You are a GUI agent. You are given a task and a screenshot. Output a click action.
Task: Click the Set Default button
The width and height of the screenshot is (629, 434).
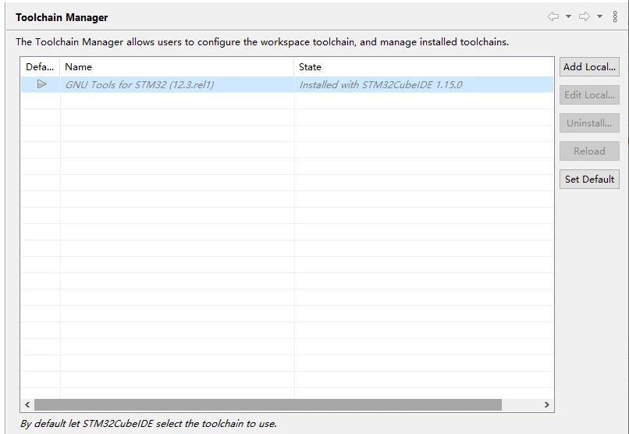click(589, 179)
